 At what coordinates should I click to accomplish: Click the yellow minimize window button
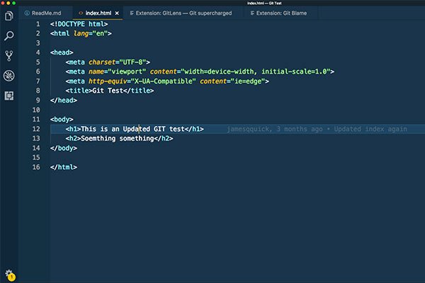point(8,4)
